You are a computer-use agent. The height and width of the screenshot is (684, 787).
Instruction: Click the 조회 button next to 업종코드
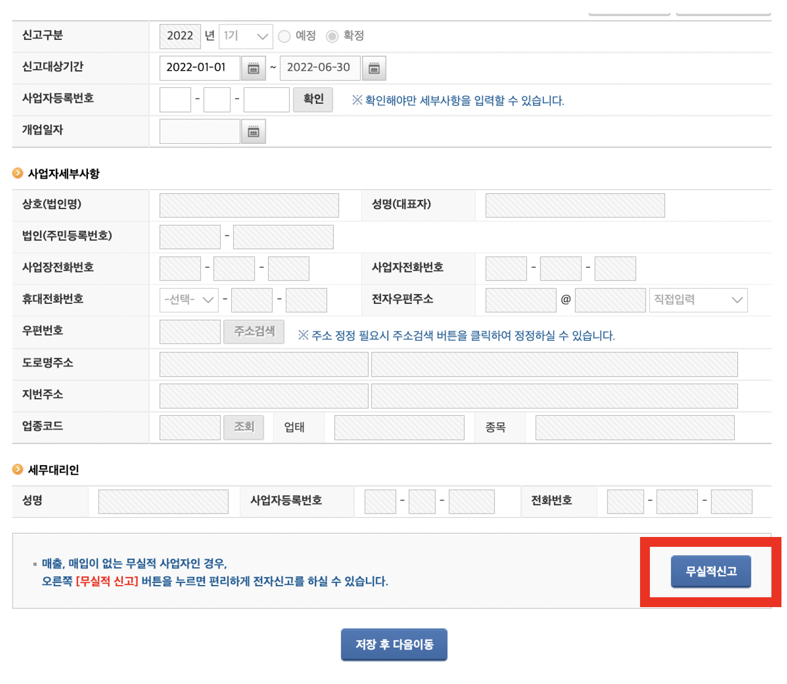(x=243, y=427)
